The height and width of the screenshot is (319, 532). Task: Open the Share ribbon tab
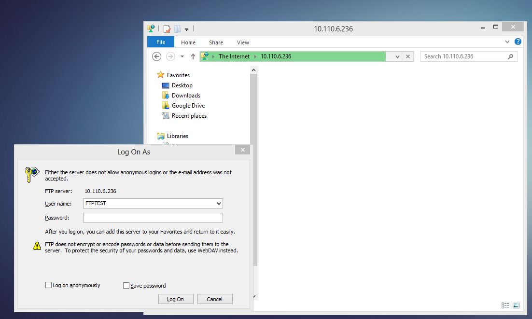[x=216, y=42]
